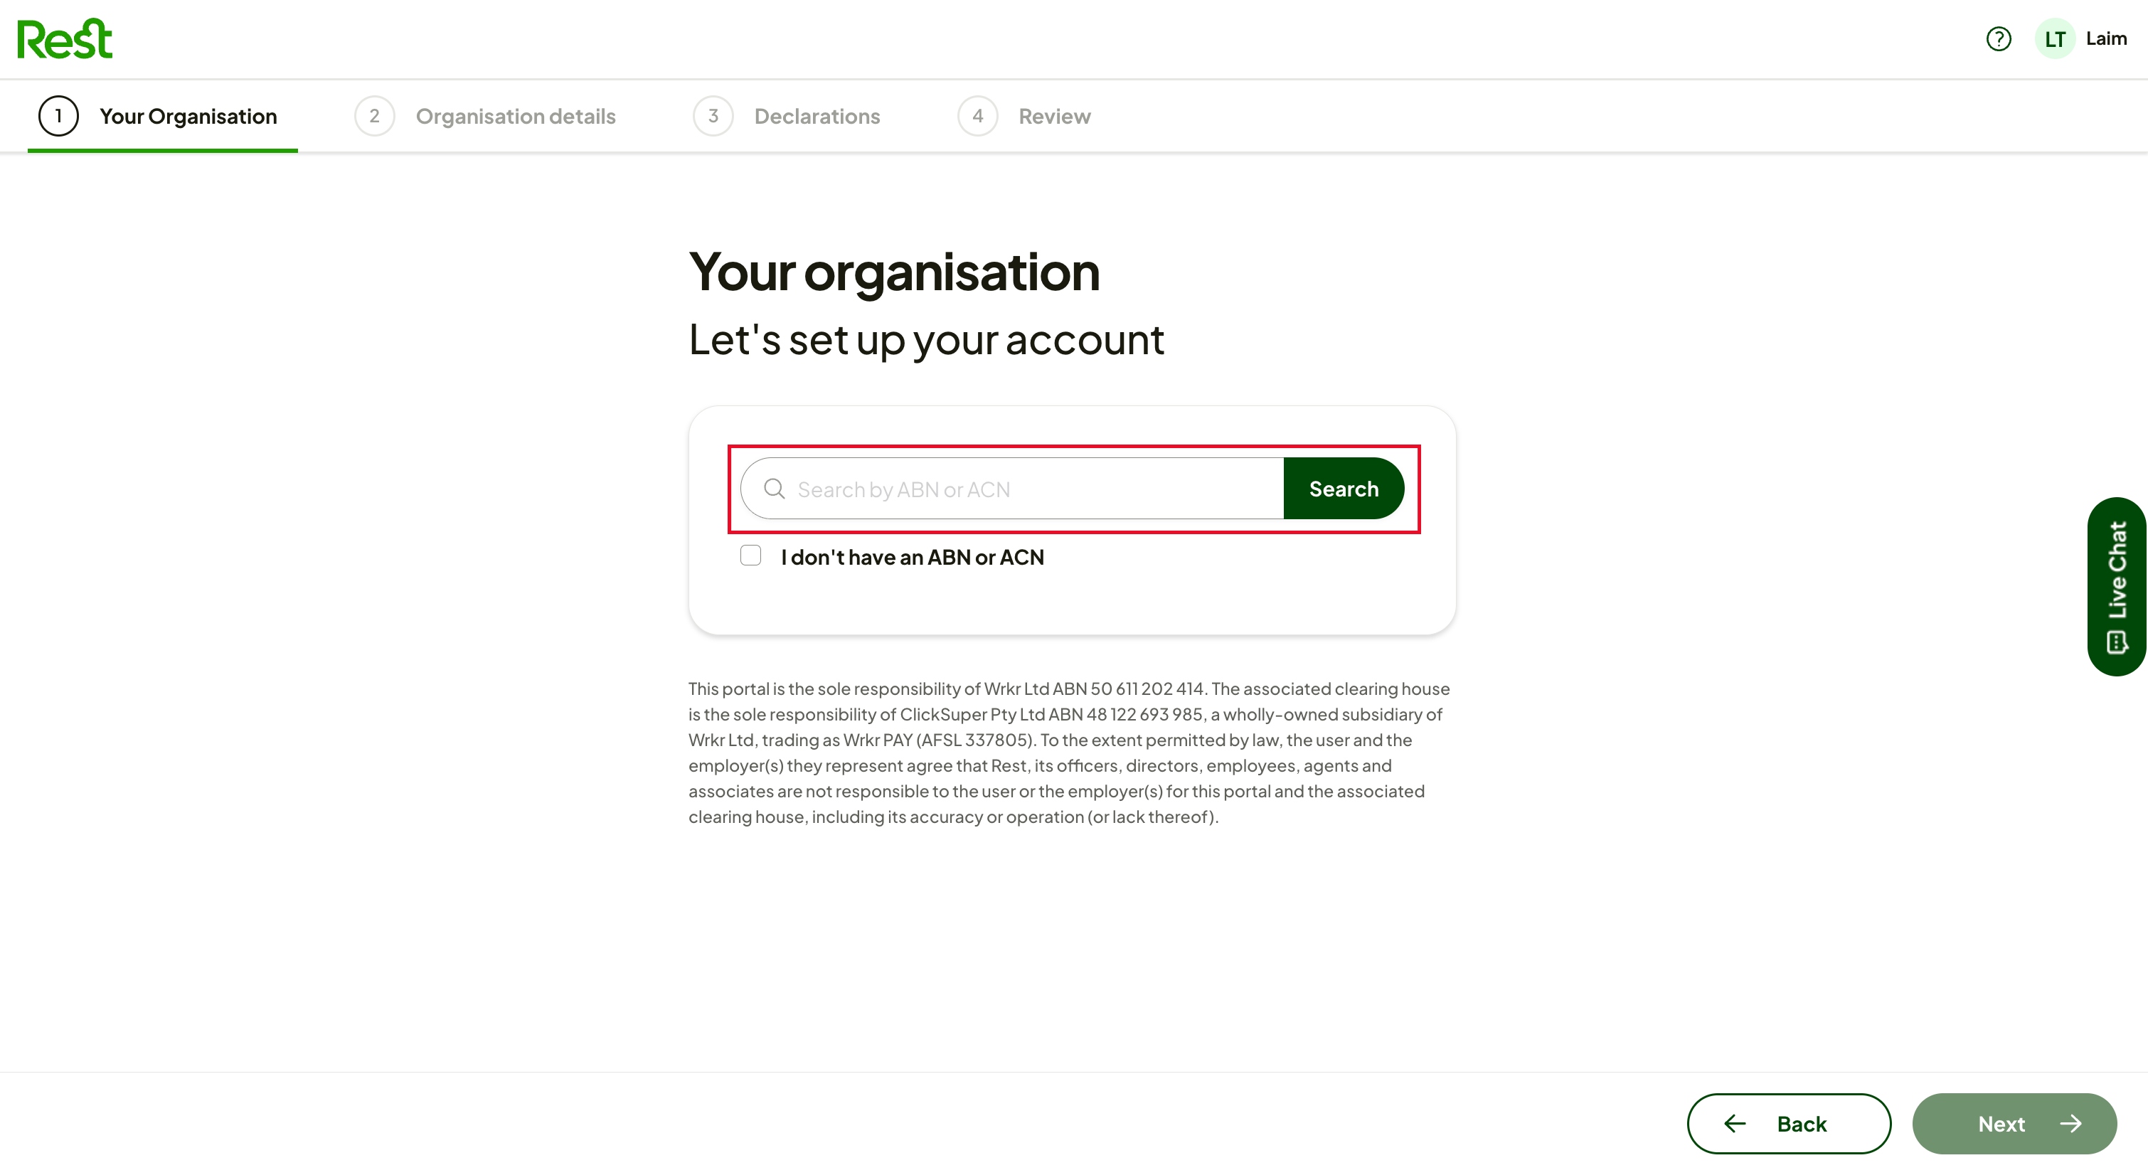Click the Live Chat speech bubble icon
The image size is (2148, 1175).
pyautogui.click(x=2116, y=642)
